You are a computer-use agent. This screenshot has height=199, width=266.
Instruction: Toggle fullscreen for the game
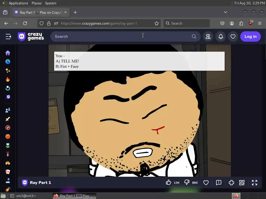[255, 183]
